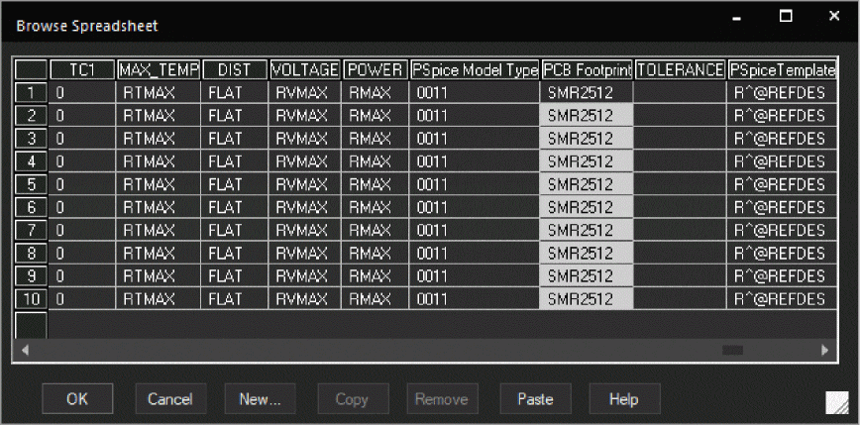Minimize the Browse Spreadsheet window

click(736, 17)
